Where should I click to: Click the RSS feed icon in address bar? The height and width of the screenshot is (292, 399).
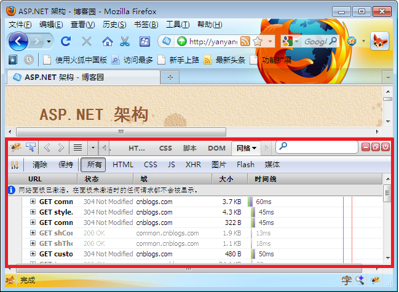click(245, 41)
